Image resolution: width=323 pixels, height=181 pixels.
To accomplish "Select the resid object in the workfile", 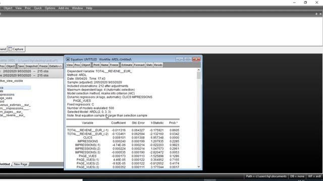I will click(2, 102).
